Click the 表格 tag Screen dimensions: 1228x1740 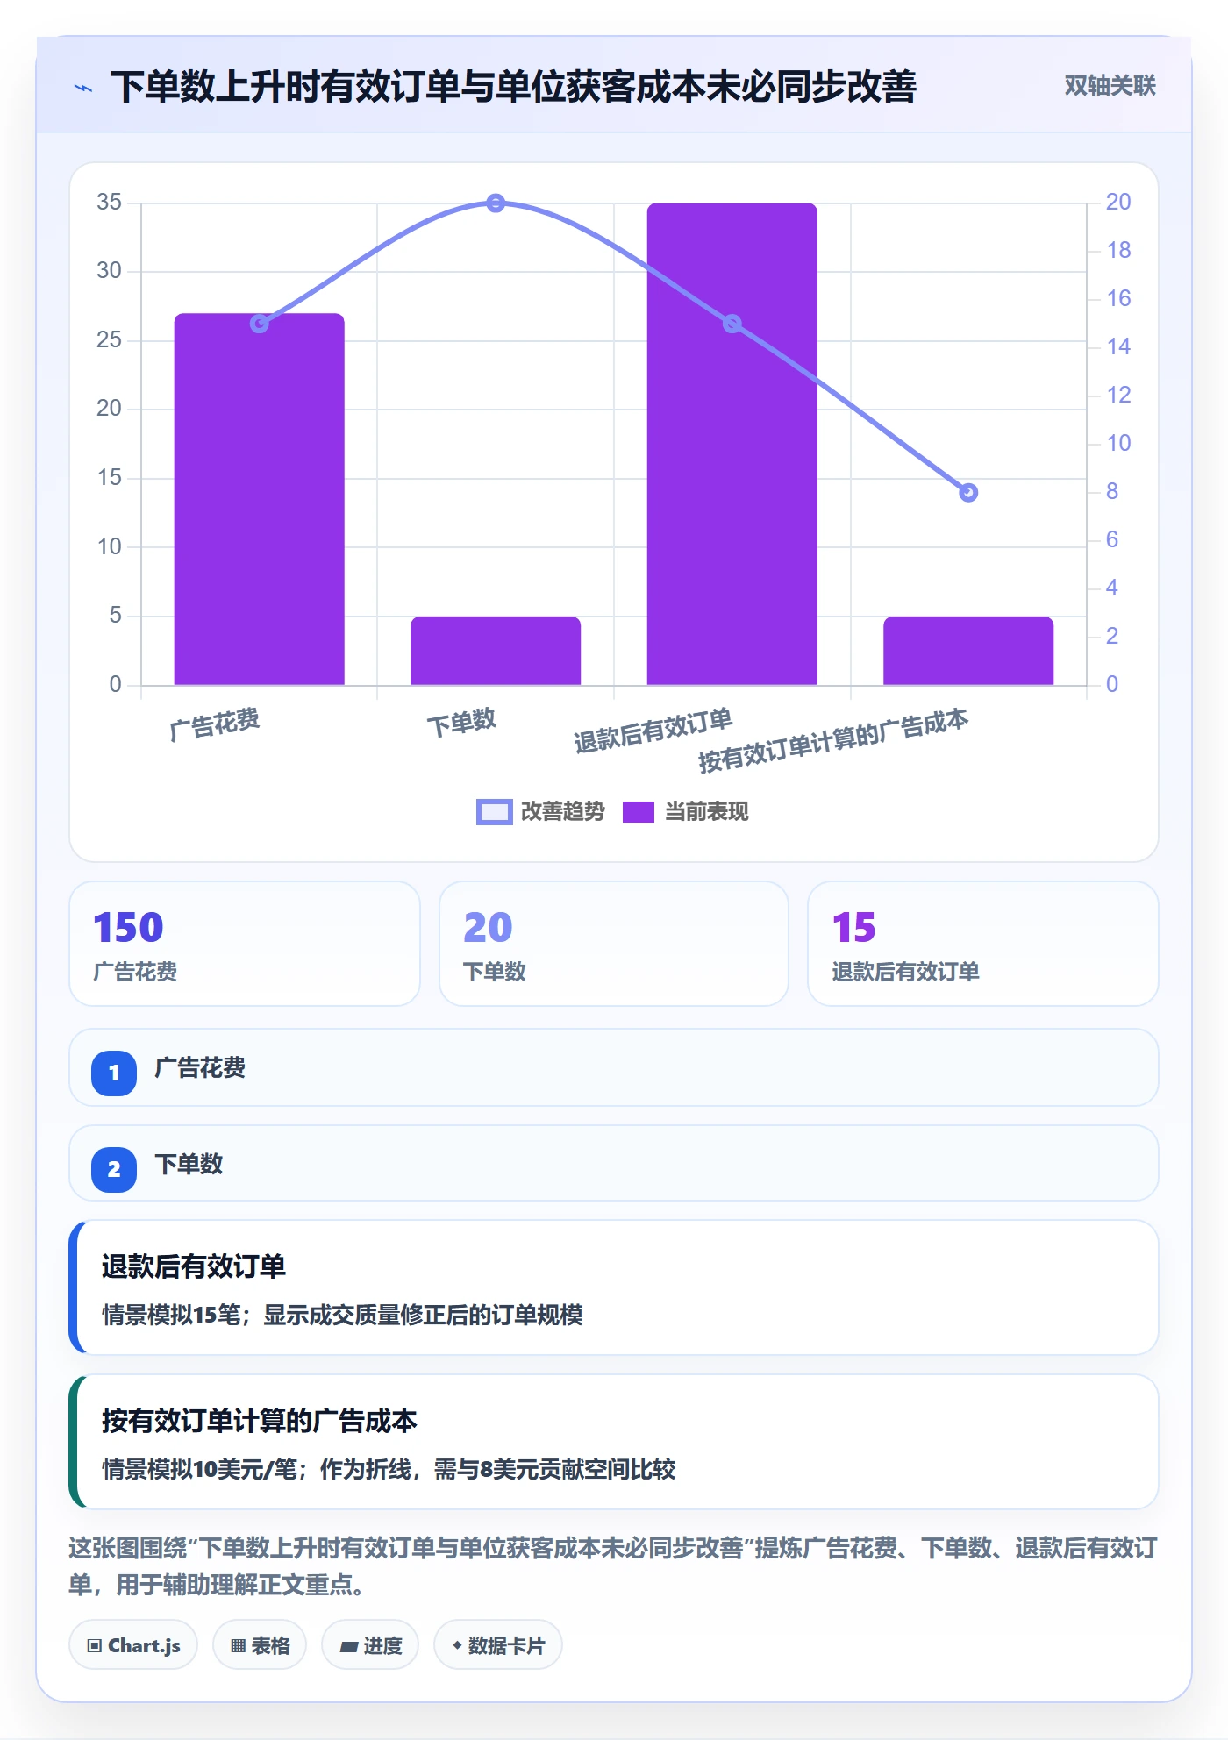pyautogui.click(x=260, y=1645)
